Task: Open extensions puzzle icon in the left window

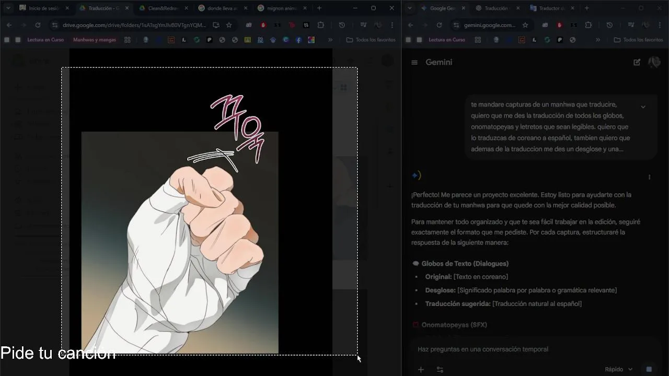Action: (321, 25)
